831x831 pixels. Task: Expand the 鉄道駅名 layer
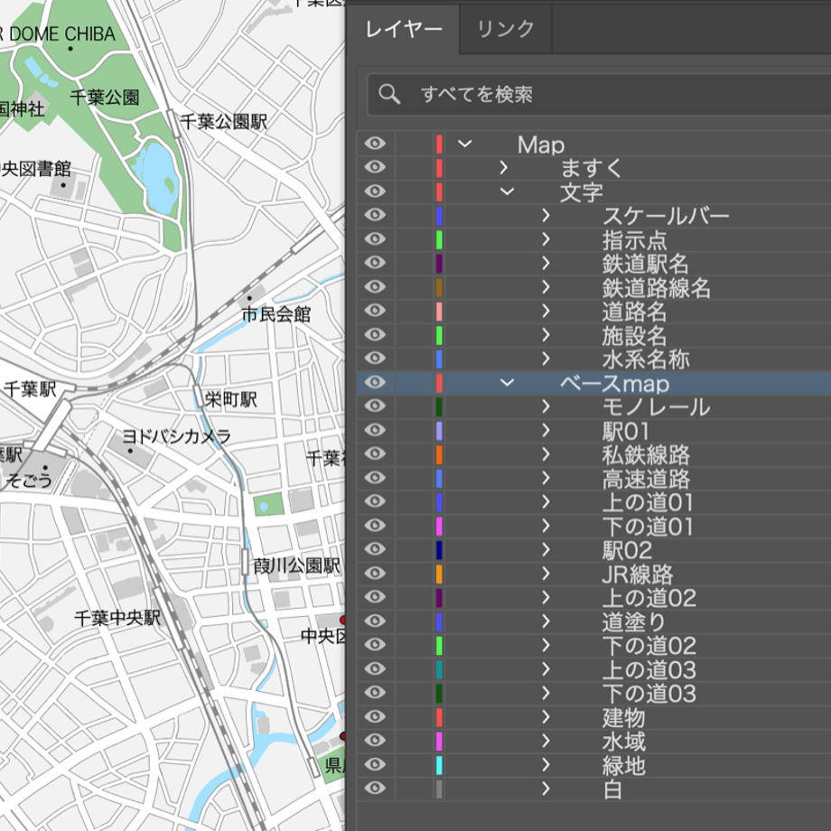[546, 263]
